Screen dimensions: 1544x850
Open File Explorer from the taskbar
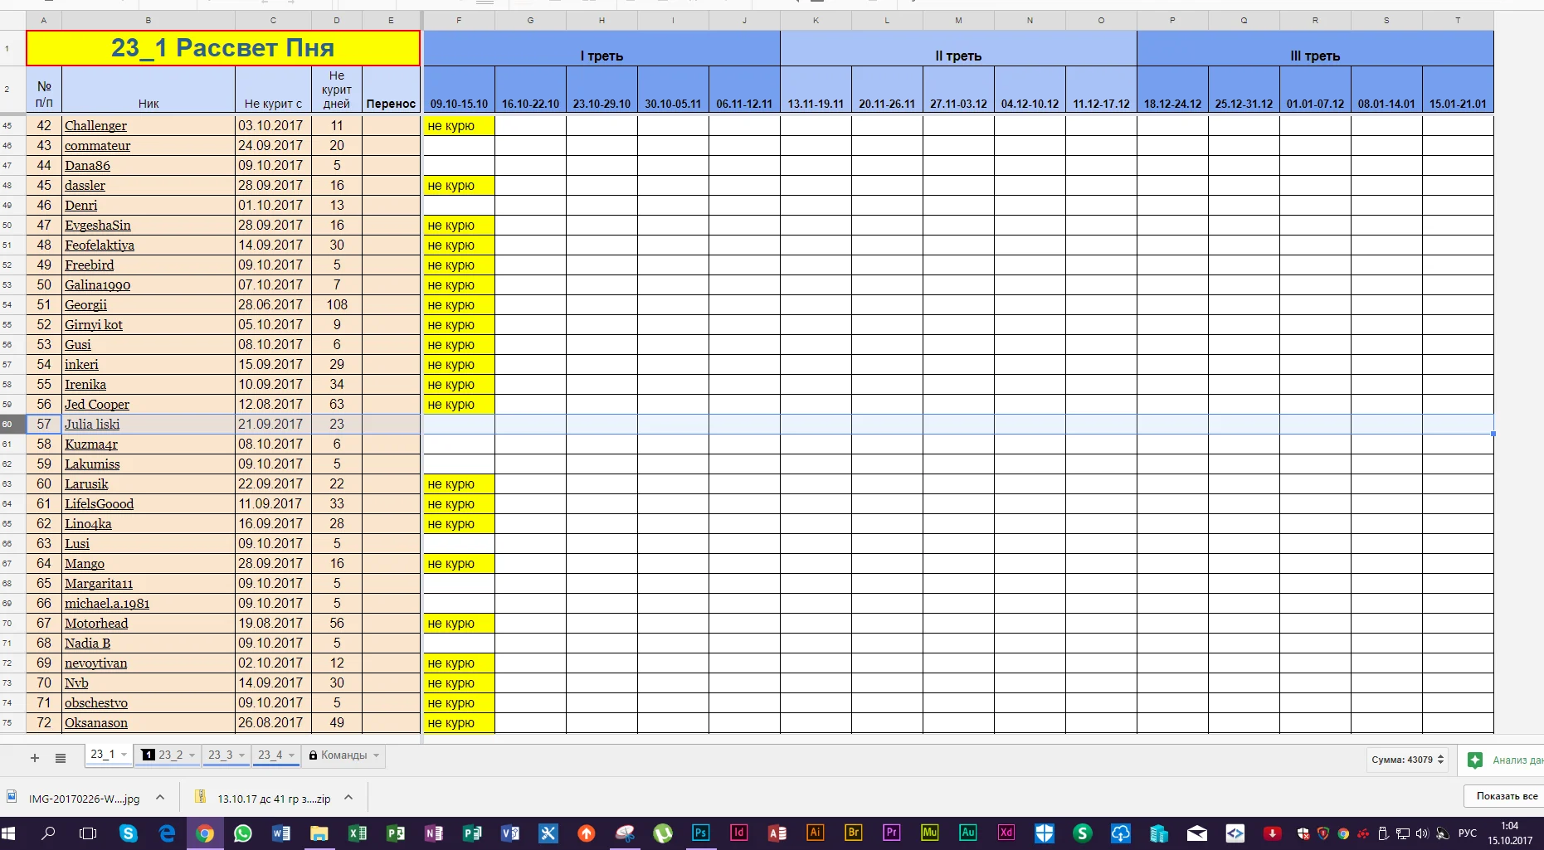pyautogui.click(x=319, y=833)
